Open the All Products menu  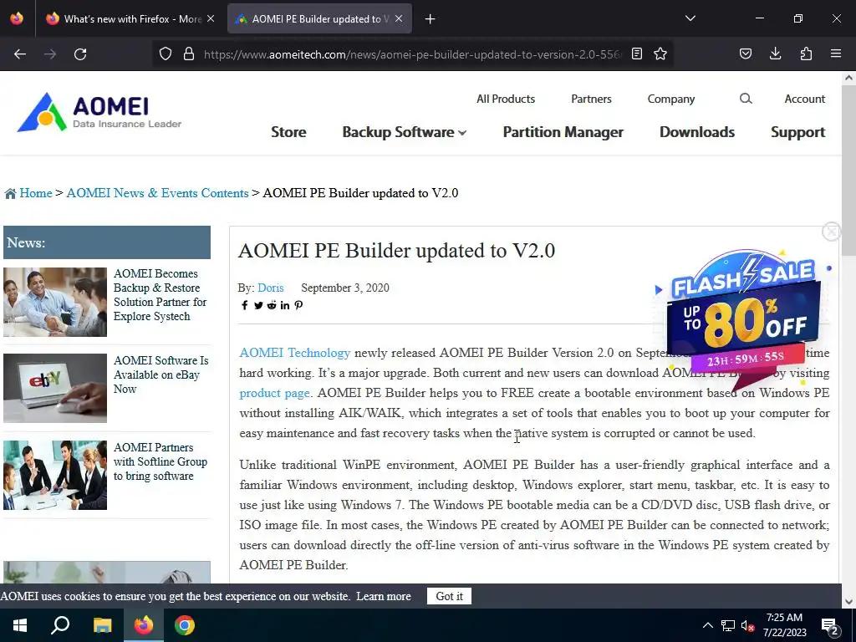coord(506,99)
